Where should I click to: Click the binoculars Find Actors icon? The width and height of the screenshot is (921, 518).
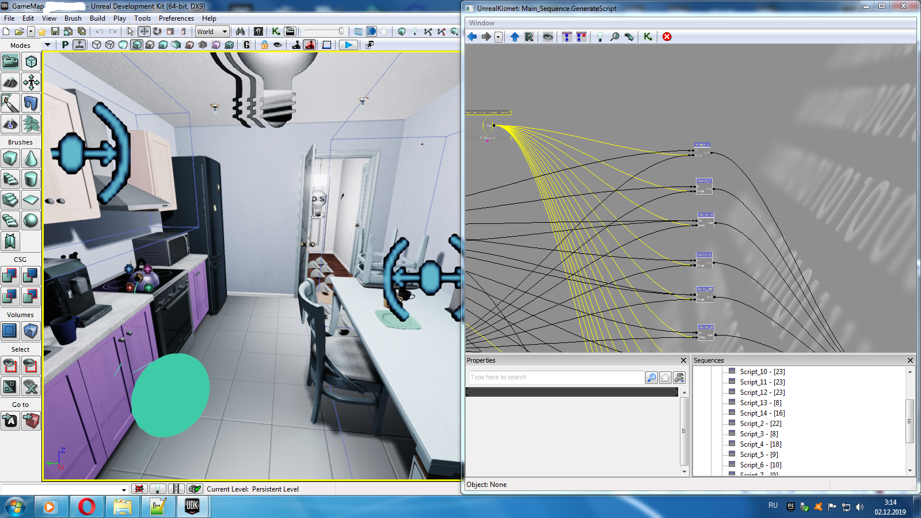coord(240,32)
